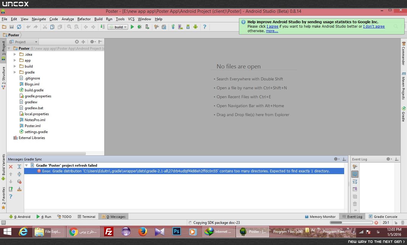Click the Save All toolbar icon
Image resolution: width=407 pixels, height=245 pixels.
12,27
